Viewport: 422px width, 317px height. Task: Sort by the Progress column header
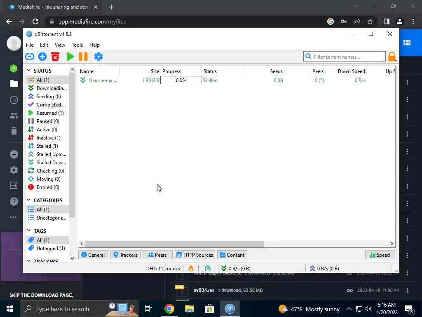(181, 71)
